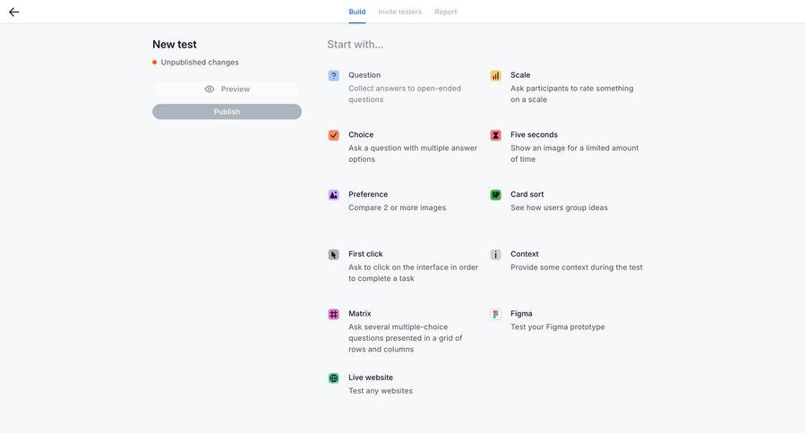Open the Report tab
This screenshot has height=433, width=806.
pyautogui.click(x=445, y=12)
